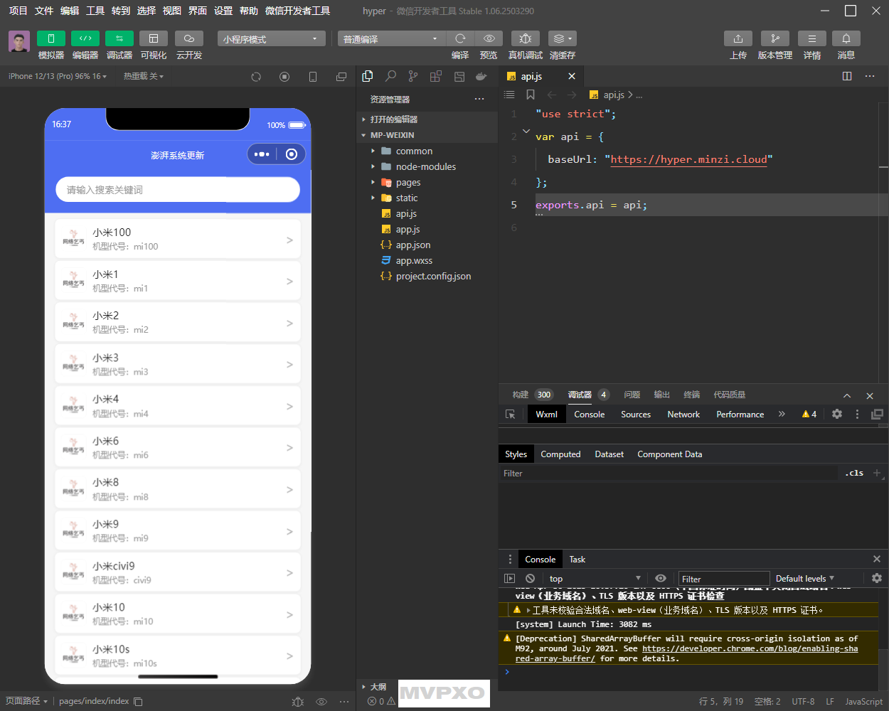Open the extensions icon in sidebar
The image size is (889, 711).
pyautogui.click(x=436, y=76)
